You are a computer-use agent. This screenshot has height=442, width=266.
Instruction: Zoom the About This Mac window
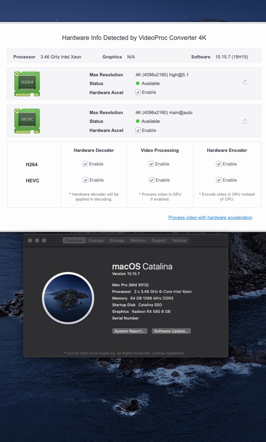44,240
